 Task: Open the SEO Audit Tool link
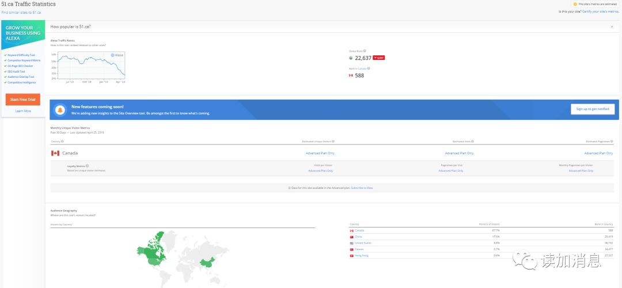(16, 71)
